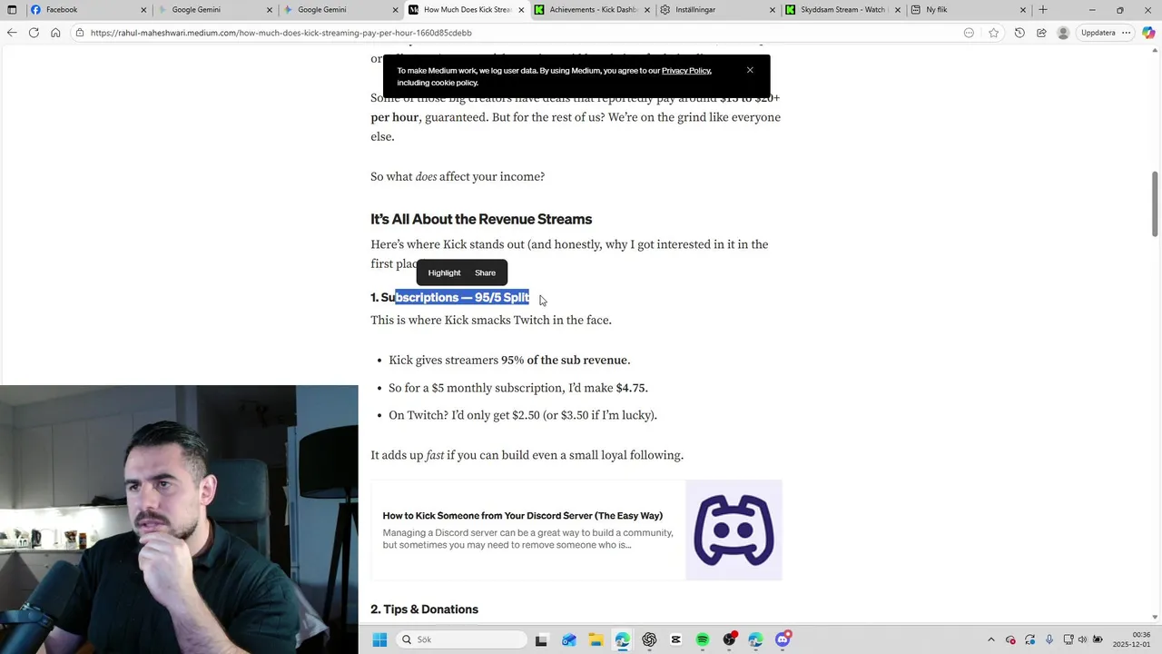1162x654 pixels.
Task: Close the Inställningar tab
Action: [773, 10]
